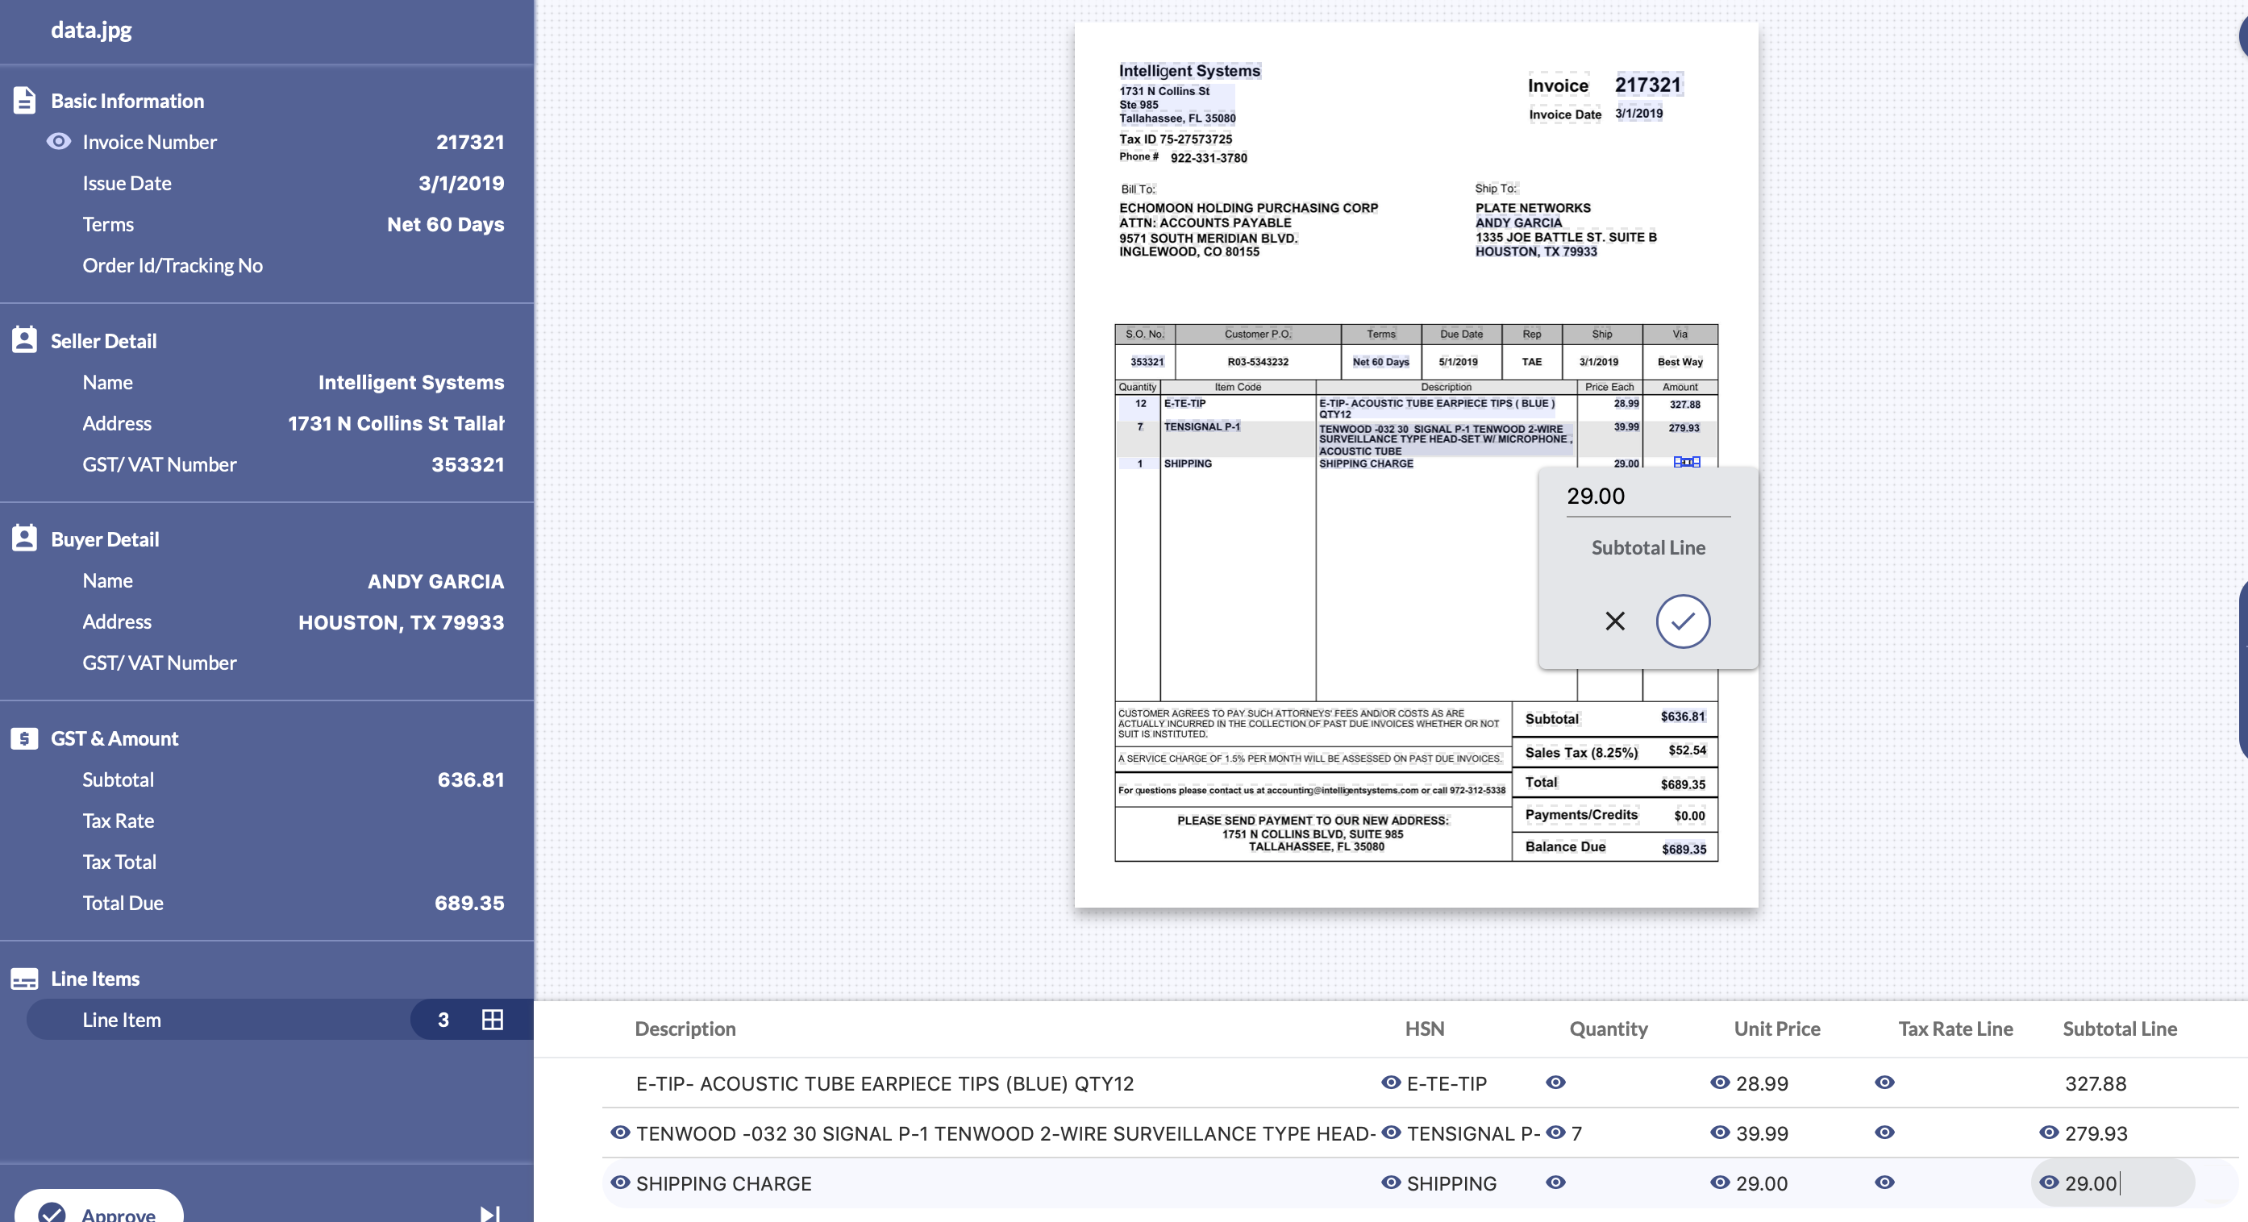This screenshot has height=1222, width=2248.
Task: Open the Line Item table grid icon
Action: 492,1020
